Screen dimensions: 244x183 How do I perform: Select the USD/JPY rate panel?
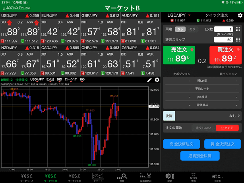coord(20,28)
